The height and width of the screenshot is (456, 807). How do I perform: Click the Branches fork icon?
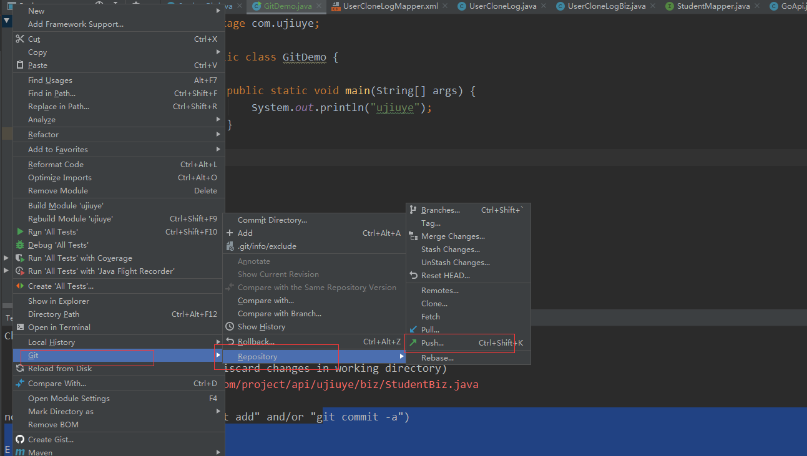click(x=413, y=210)
